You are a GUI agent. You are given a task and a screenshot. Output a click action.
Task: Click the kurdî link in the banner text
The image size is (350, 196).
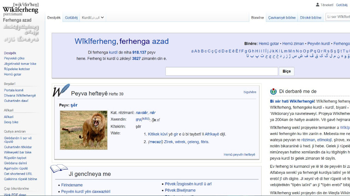click(x=113, y=53)
